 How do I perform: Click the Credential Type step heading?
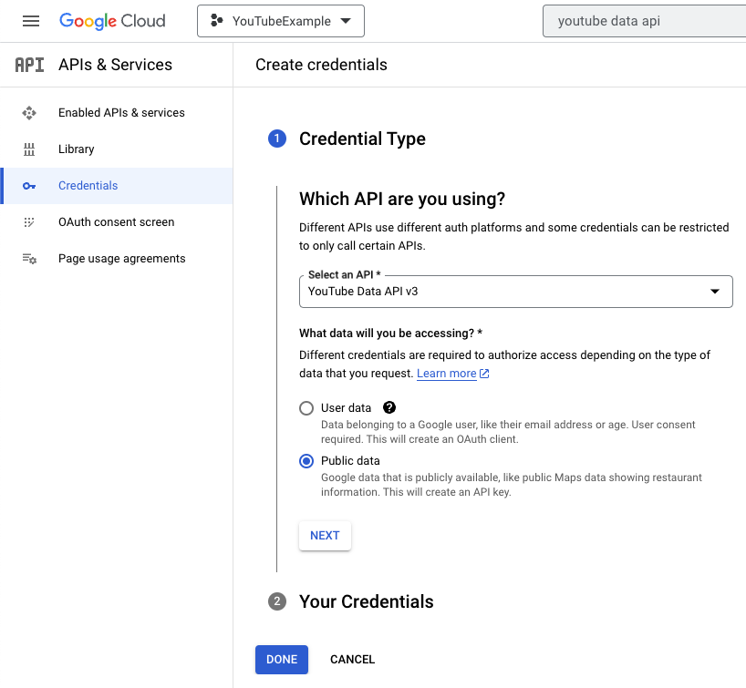click(x=363, y=139)
